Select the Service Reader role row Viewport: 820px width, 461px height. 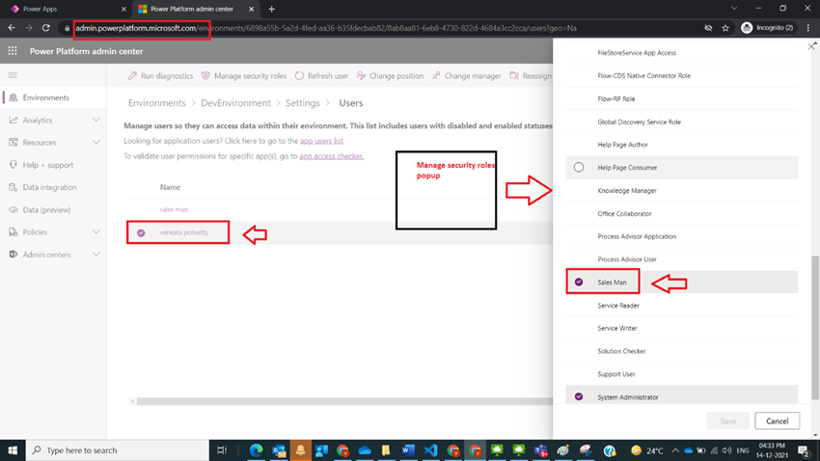click(682, 305)
